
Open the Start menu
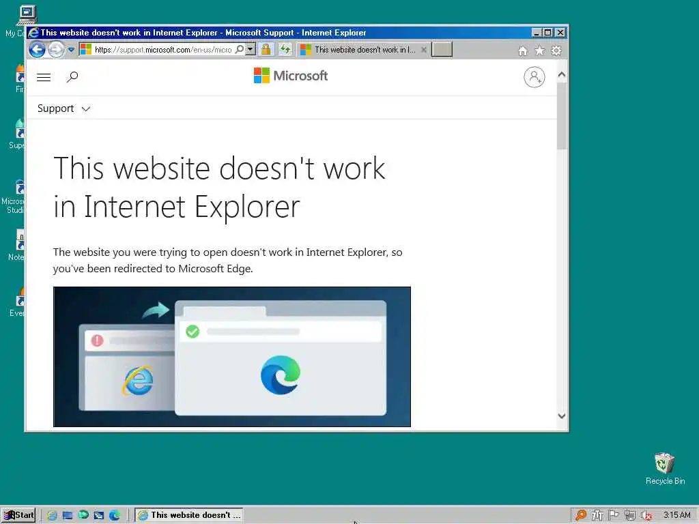coord(18,515)
